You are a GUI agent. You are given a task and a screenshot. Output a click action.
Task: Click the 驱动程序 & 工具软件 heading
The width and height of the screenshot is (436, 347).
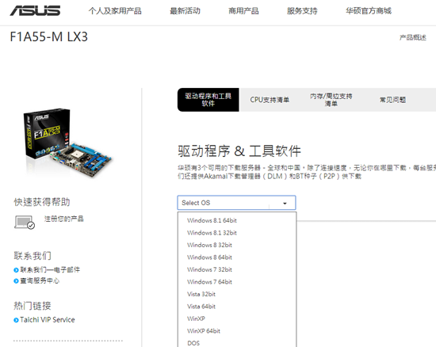239,151
